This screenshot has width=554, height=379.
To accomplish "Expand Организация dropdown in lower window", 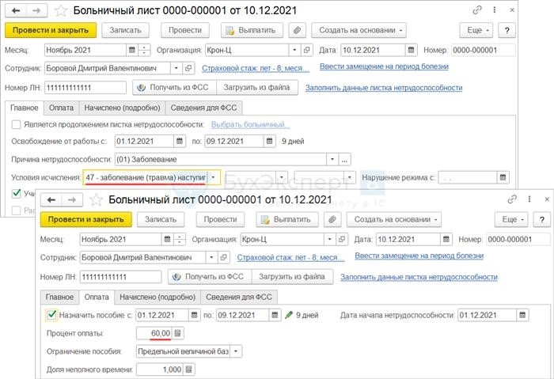I will 330,240.
